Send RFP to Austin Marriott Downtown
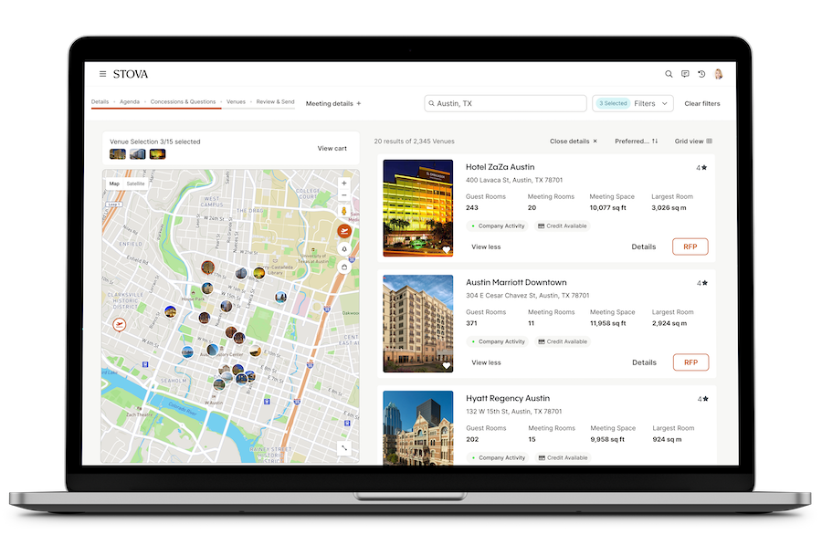This screenshot has height=545, width=822. point(691,362)
